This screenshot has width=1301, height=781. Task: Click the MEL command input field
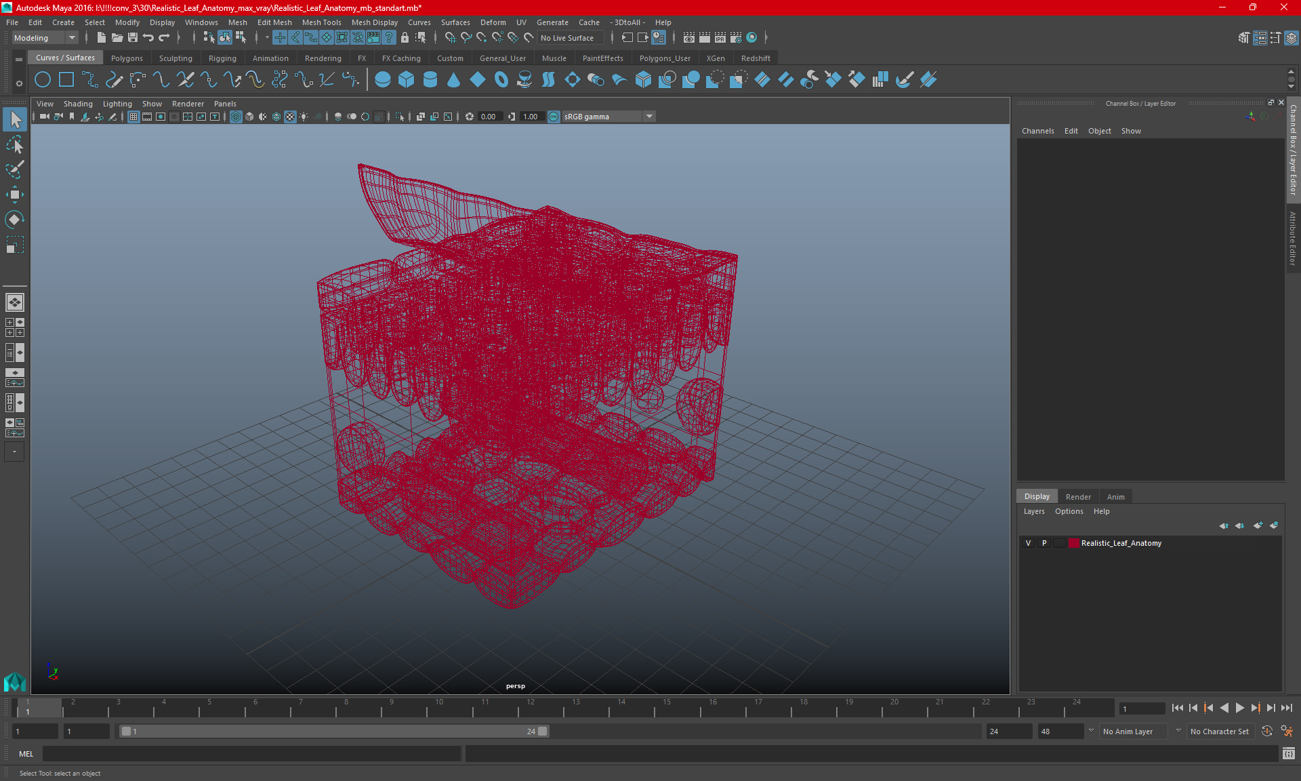pos(252,754)
